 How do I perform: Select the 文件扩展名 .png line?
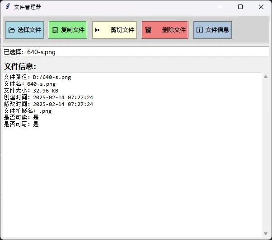point(27,111)
